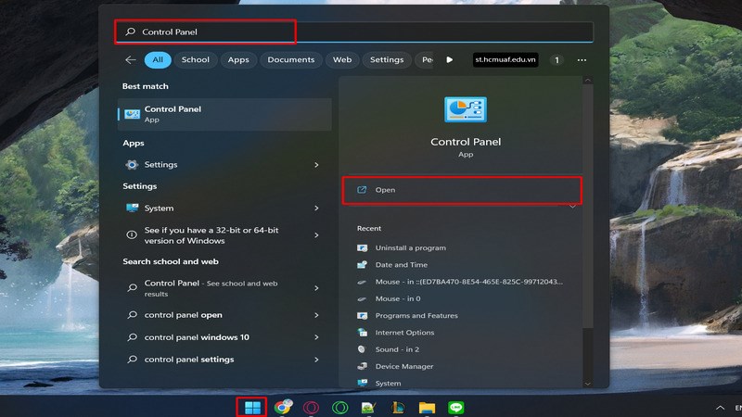Expand 'control panel settings' chevron
Viewport: 742px width, 417px height.
(316, 360)
